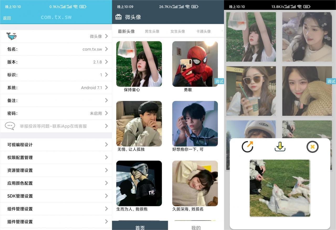This screenshot has height=230, width=336.
Task: Switch to the 卡通头像 tab
Action: click(203, 31)
